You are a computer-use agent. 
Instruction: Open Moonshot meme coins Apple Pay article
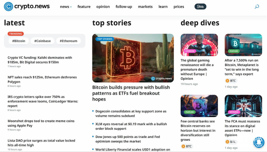click(x=41, y=123)
